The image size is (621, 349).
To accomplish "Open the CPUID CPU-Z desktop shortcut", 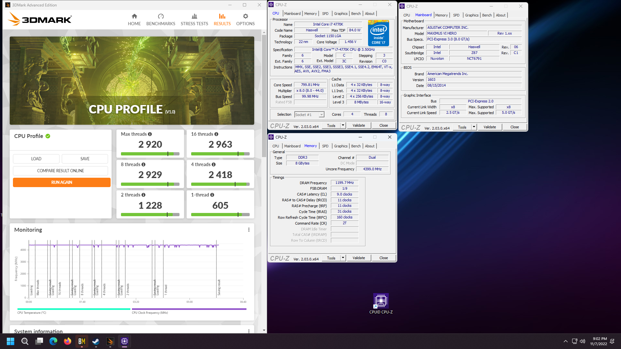I will click(x=381, y=304).
